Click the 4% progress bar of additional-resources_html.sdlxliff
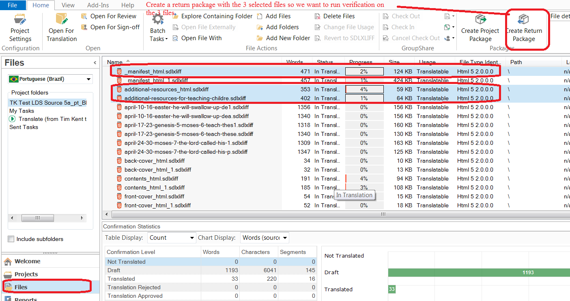The width and height of the screenshot is (570, 301). click(x=364, y=89)
